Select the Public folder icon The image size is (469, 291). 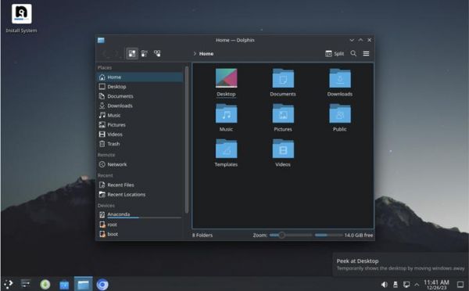(340, 113)
